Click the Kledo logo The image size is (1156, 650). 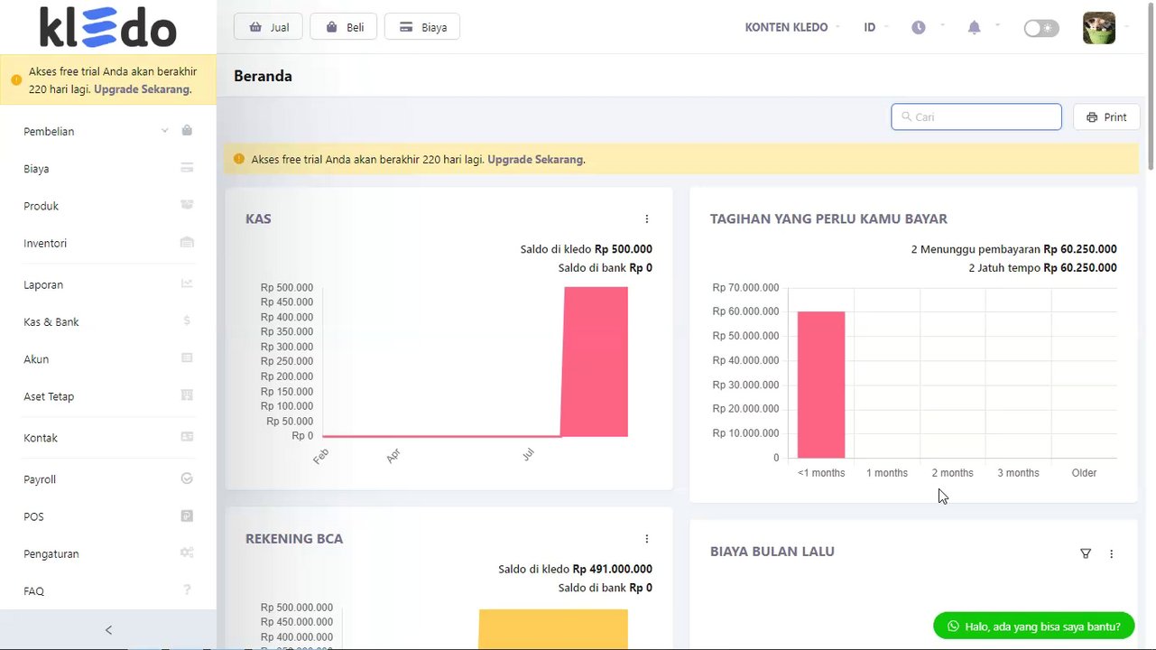tap(108, 27)
